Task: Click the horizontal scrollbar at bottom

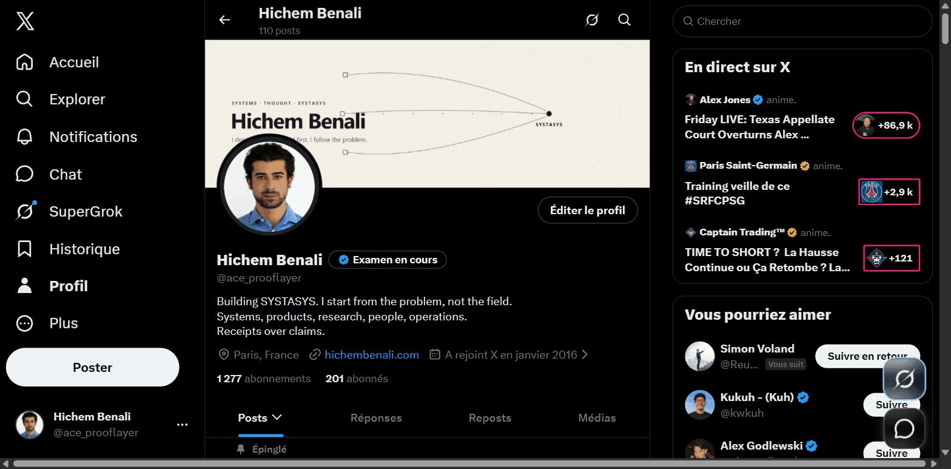Action: coord(470,464)
